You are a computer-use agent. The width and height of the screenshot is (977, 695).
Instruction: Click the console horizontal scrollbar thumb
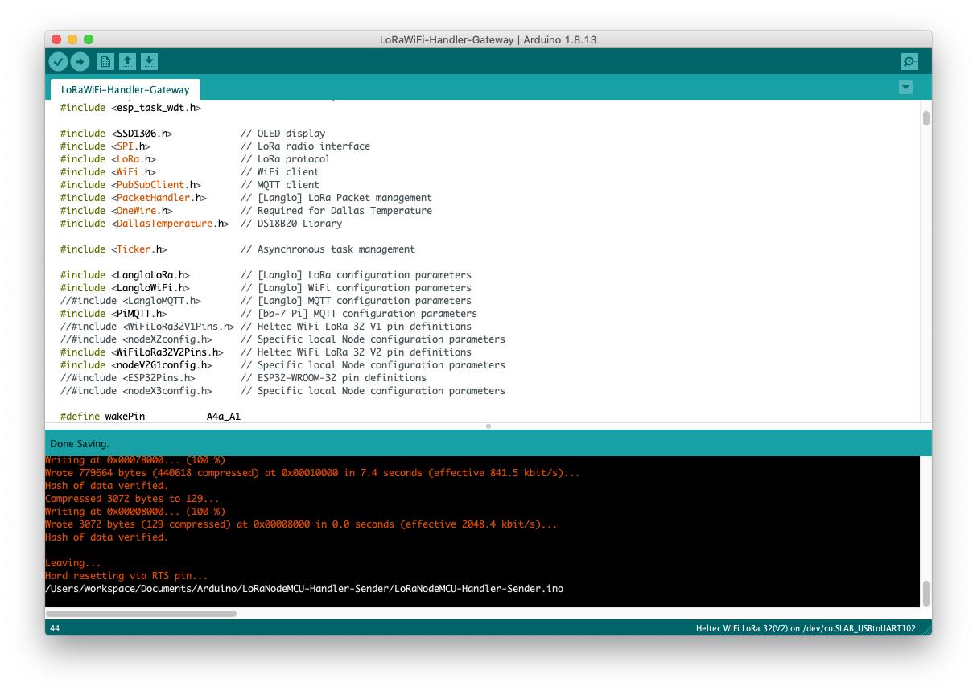(141, 613)
